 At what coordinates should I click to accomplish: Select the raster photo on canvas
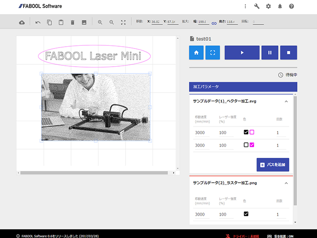[x=96, y=107]
